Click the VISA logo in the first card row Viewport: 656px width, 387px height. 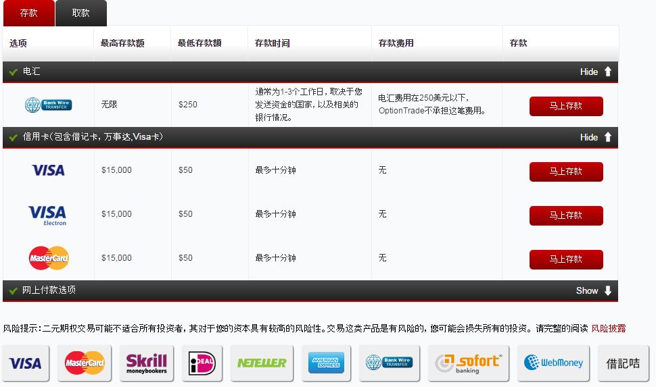pos(49,170)
